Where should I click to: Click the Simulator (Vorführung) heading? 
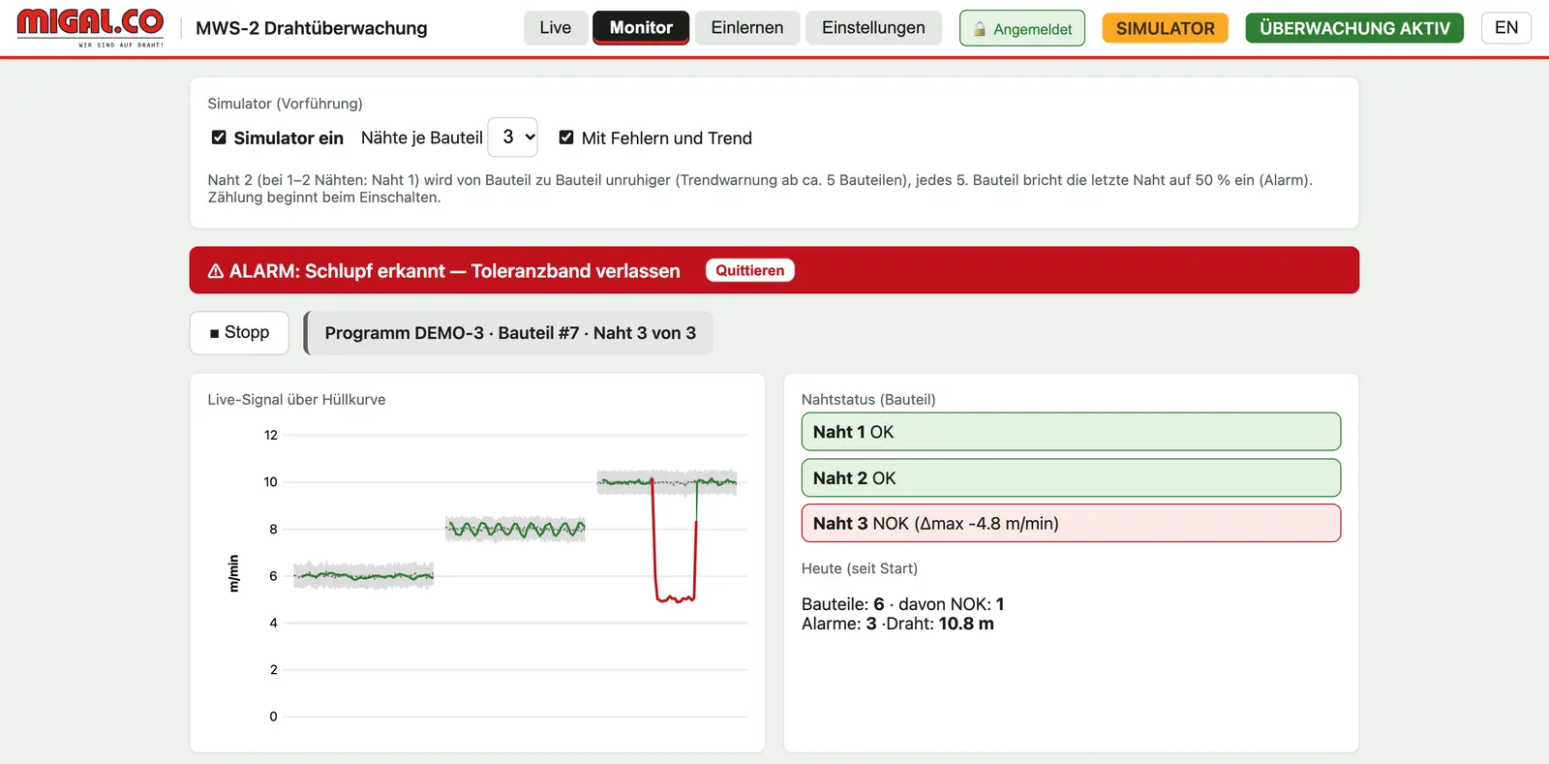[x=285, y=104]
